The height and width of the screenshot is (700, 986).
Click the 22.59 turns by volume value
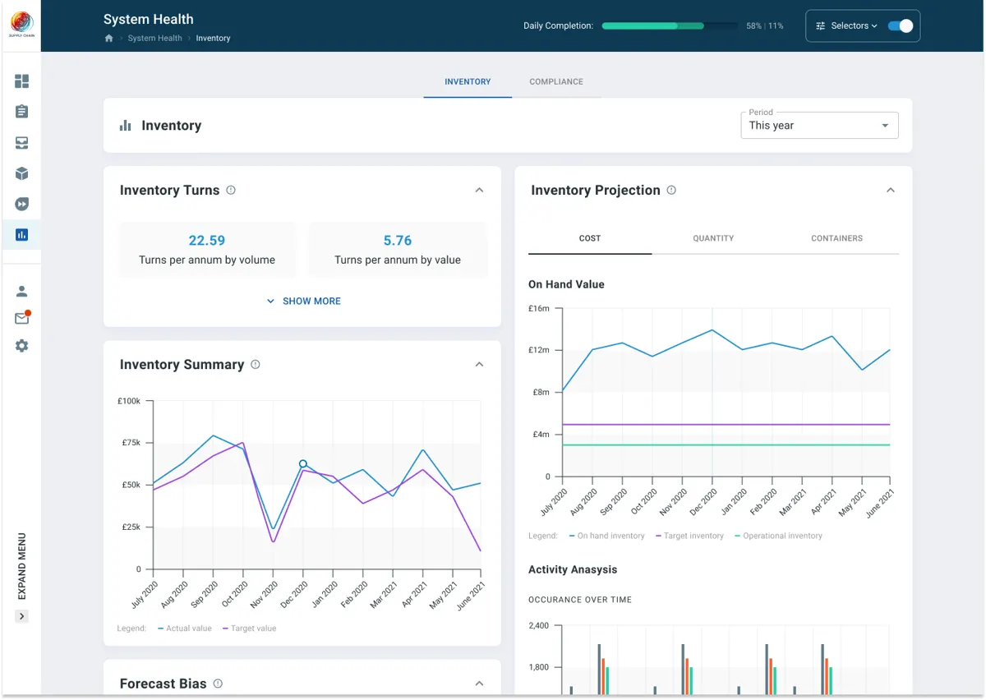point(207,241)
